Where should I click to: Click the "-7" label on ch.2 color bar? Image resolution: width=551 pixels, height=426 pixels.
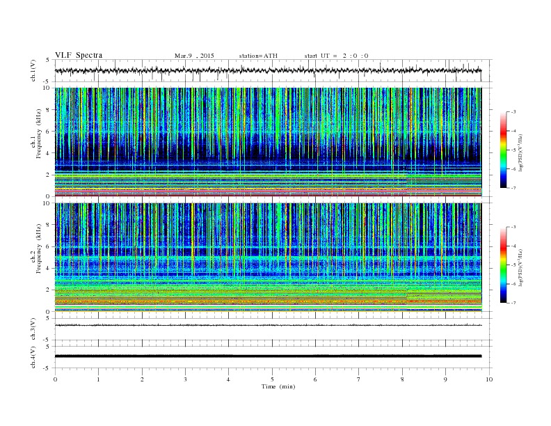tap(513, 303)
